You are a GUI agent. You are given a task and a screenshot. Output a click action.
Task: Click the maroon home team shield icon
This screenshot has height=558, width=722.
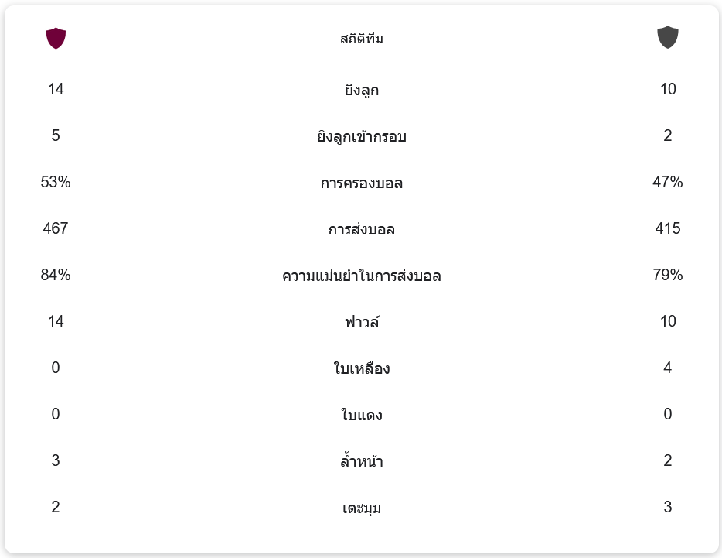[x=56, y=38]
